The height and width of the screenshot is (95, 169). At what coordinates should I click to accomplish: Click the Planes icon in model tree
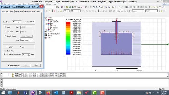click(46, 36)
